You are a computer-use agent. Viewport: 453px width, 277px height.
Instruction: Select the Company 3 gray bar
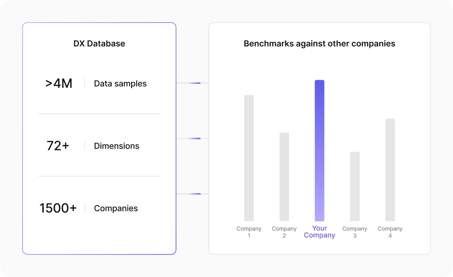click(x=355, y=187)
